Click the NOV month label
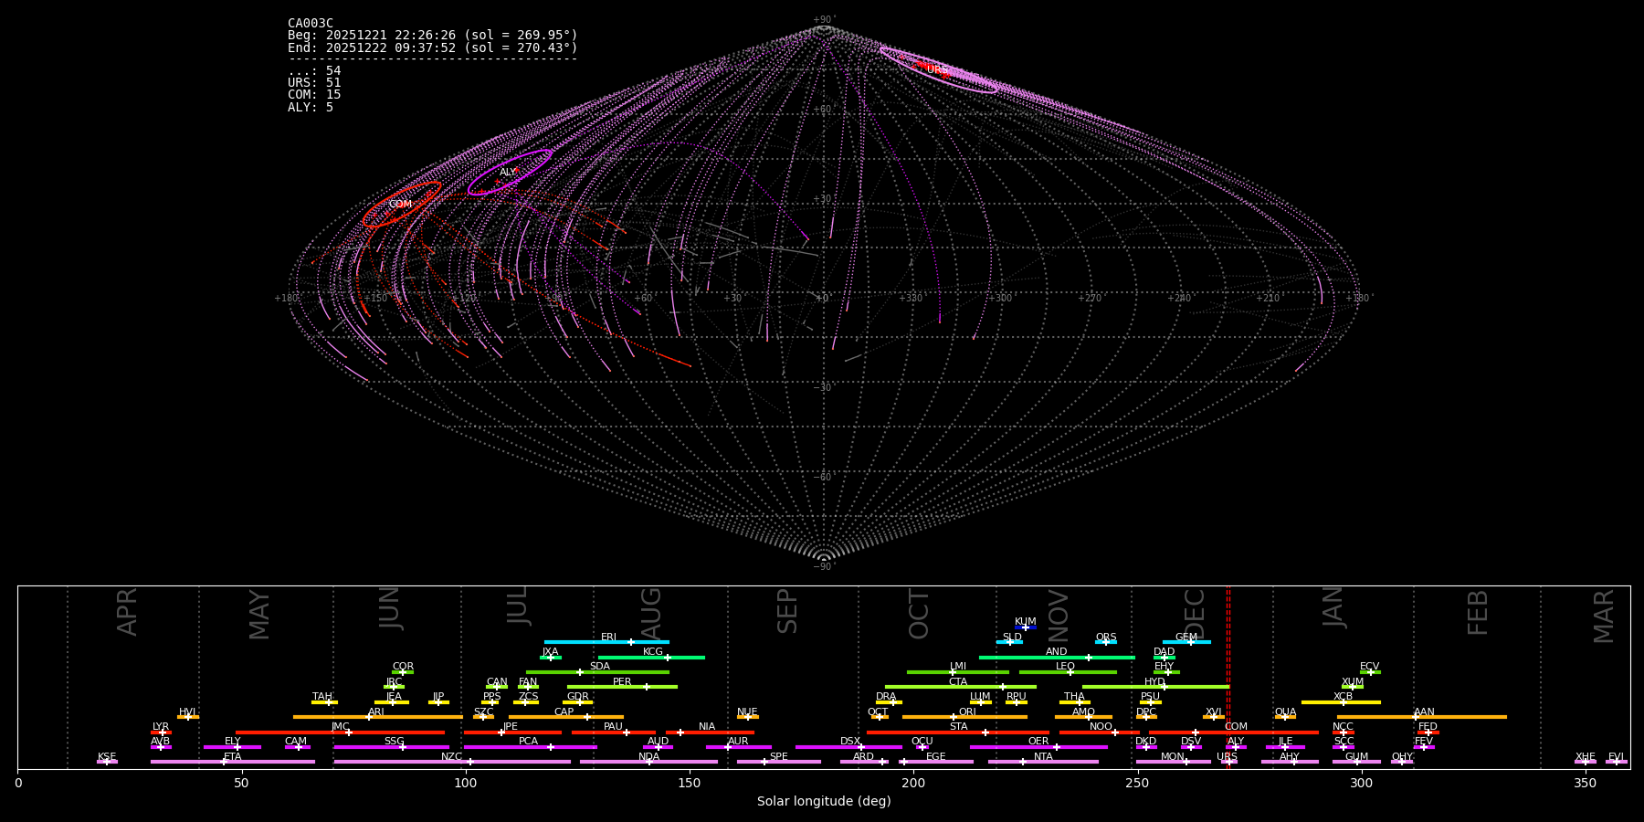The image size is (1644, 822). click(x=1059, y=616)
